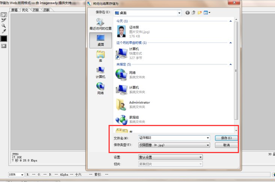Image resolution: width=275 pixels, height=182 pixels.
Task: Switch to the 原稿 tab
Action: click(15, 9)
